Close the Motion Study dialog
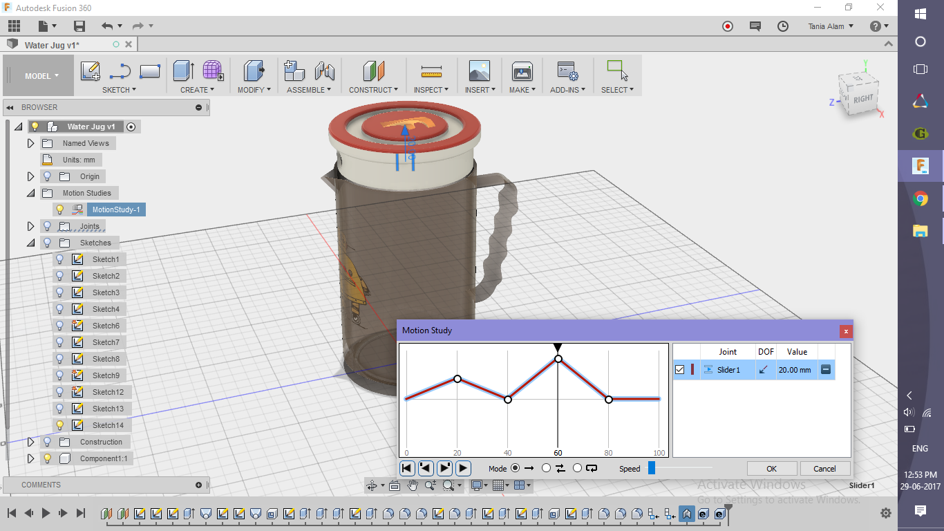The height and width of the screenshot is (531, 944). 845,331
